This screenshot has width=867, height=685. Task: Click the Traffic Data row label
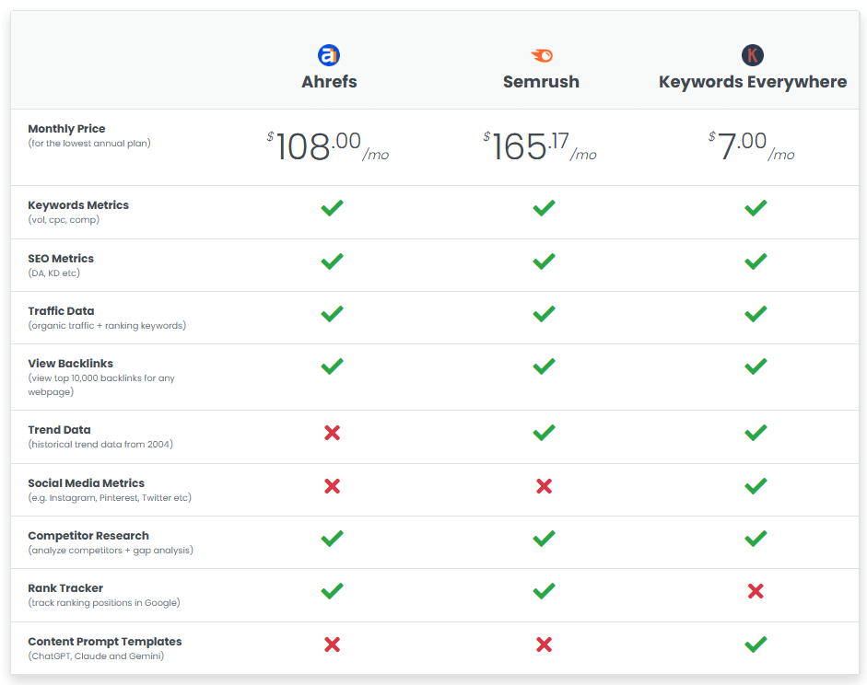tap(61, 311)
